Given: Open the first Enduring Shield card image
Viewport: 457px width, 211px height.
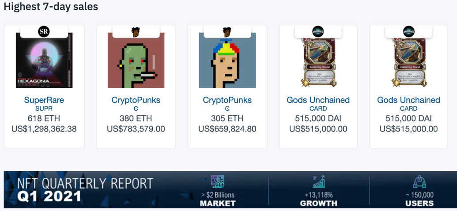Looking at the screenshot, I should (x=318, y=62).
